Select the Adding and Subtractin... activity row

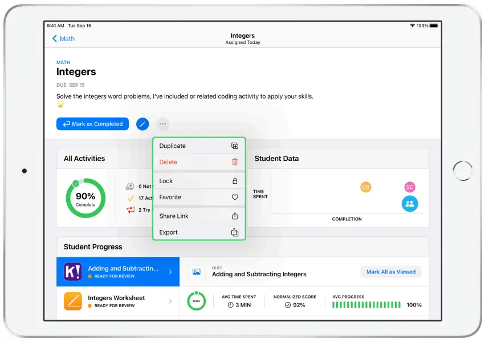[x=118, y=272]
